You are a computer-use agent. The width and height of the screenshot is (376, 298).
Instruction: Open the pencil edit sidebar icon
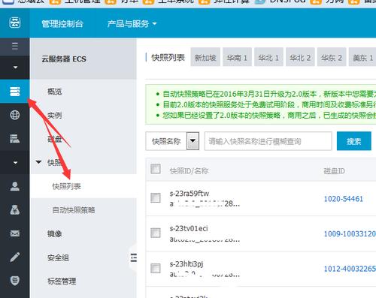point(15,257)
